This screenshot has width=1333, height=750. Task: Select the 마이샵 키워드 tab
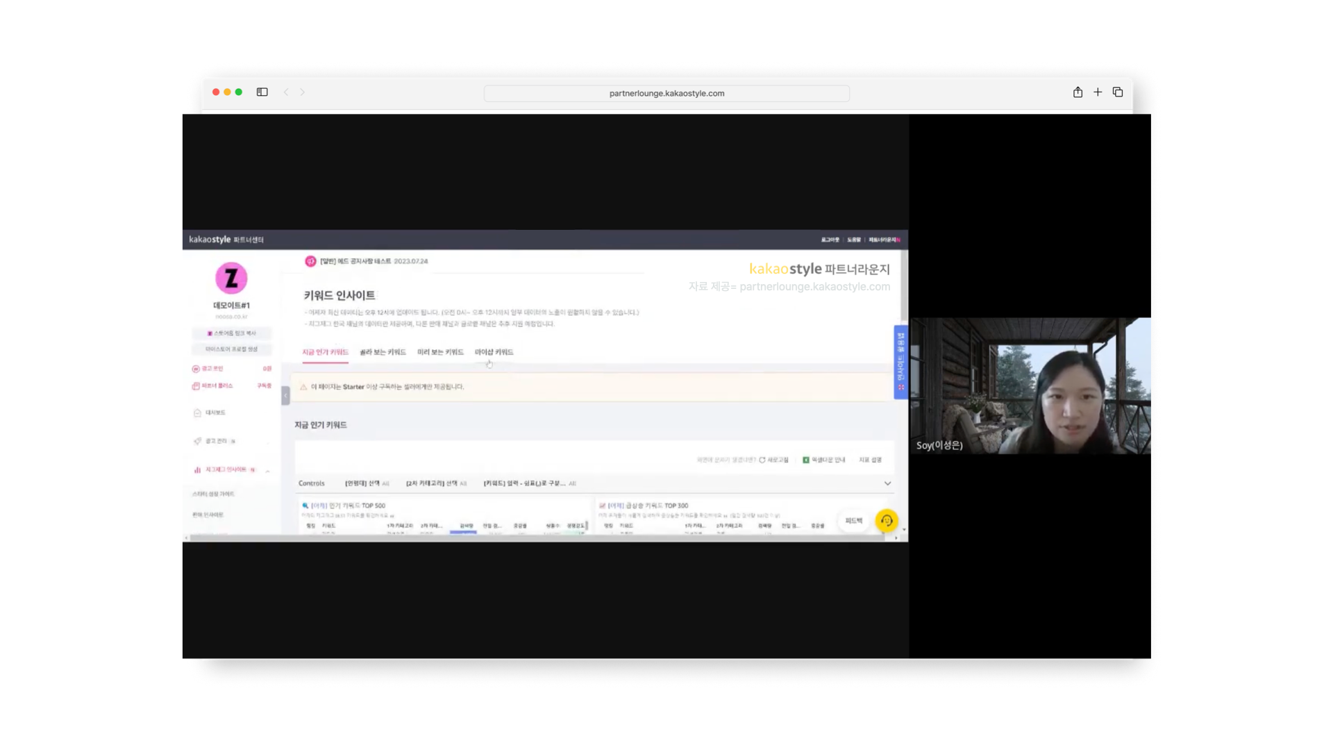[494, 352]
